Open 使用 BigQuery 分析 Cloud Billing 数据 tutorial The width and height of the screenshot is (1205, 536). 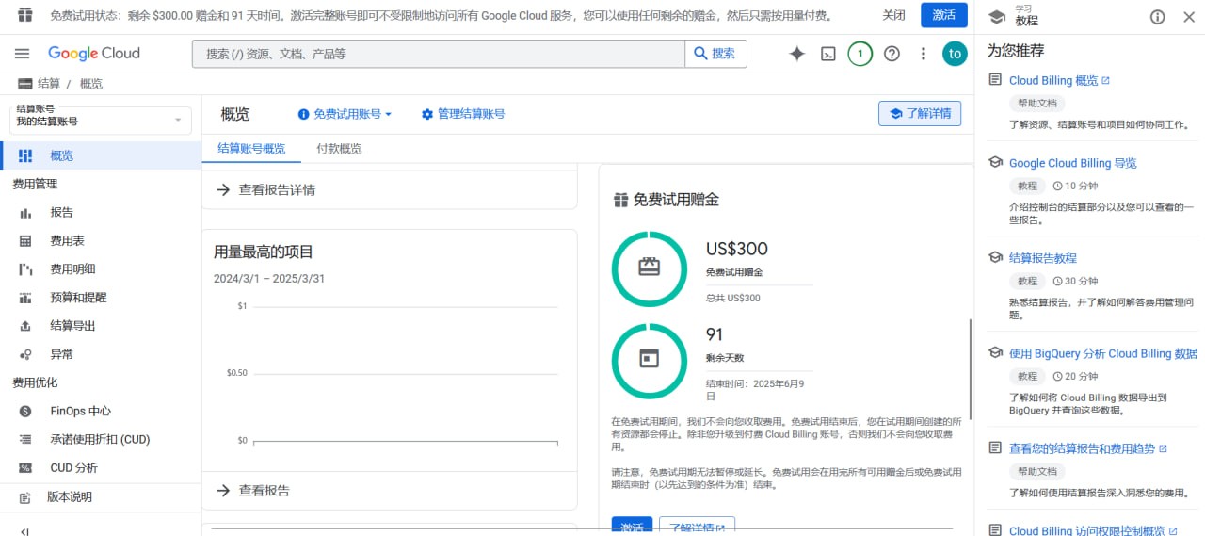(x=1102, y=354)
